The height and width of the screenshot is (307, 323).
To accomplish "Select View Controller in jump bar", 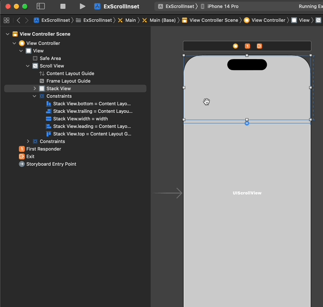I will (x=265, y=20).
